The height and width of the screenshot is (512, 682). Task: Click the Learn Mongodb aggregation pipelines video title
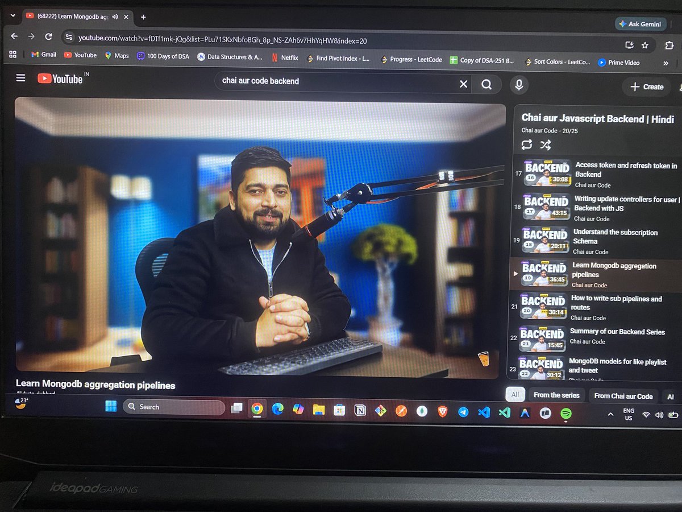[x=95, y=385]
